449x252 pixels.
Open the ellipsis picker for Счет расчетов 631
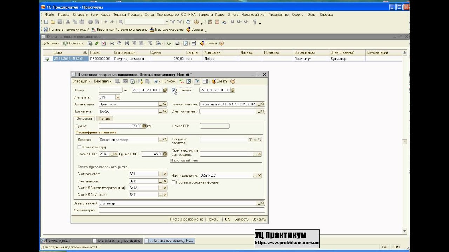[160, 174]
